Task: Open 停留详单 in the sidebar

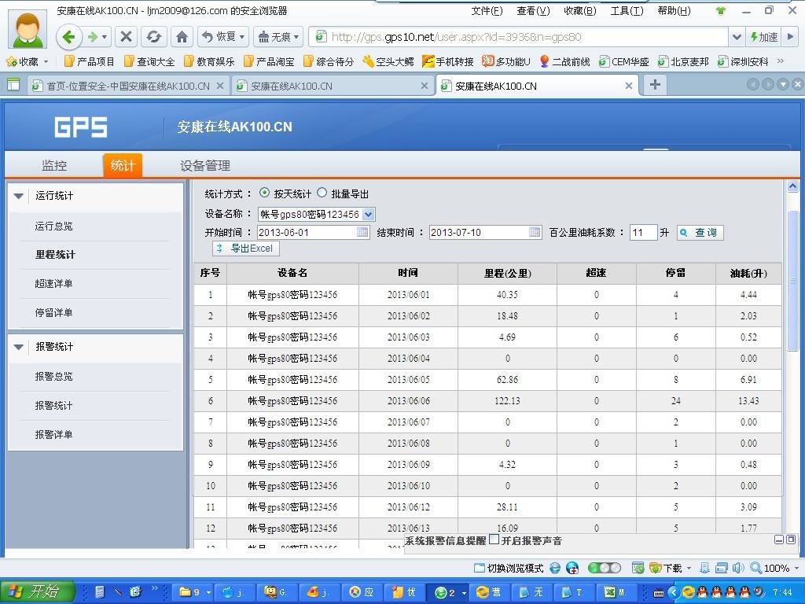Action: click(54, 313)
